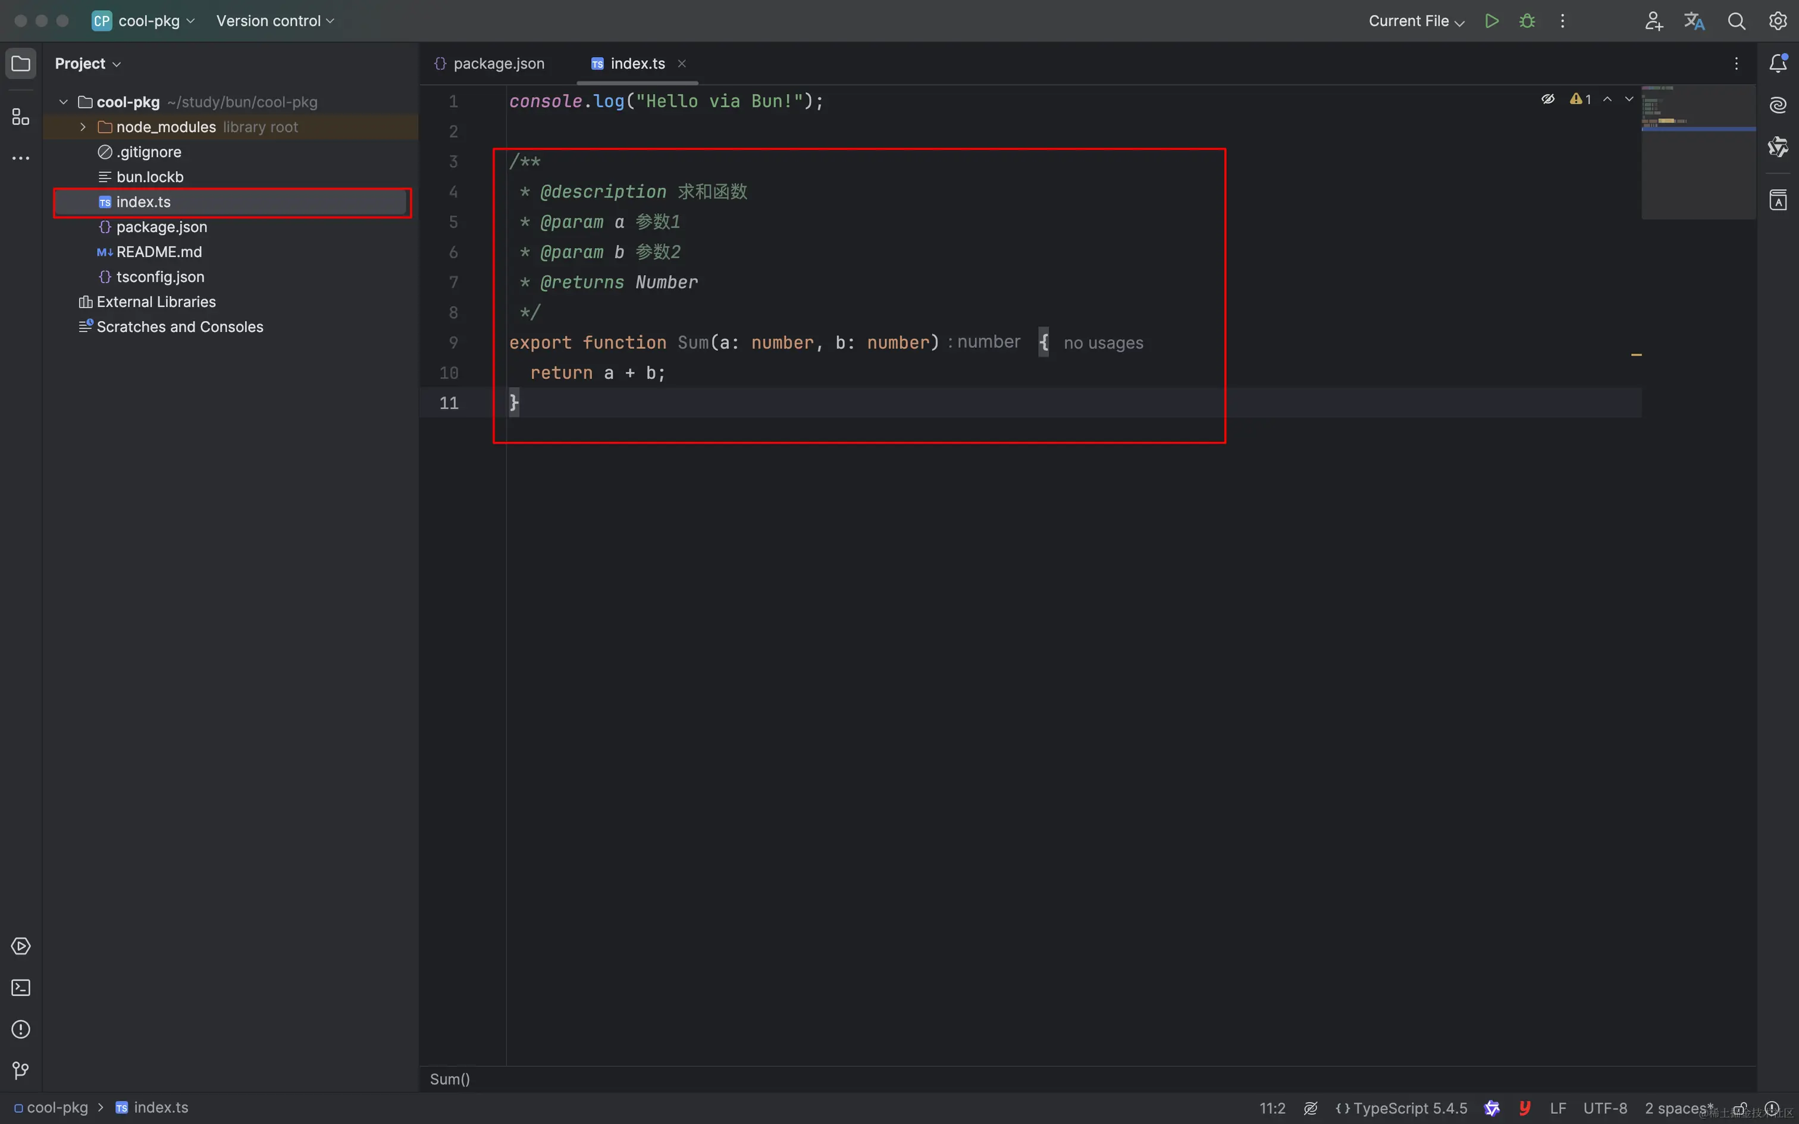Screen dimensions: 1799x1124
Task: Click line number 9 in gutter
Action: click(453, 343)
